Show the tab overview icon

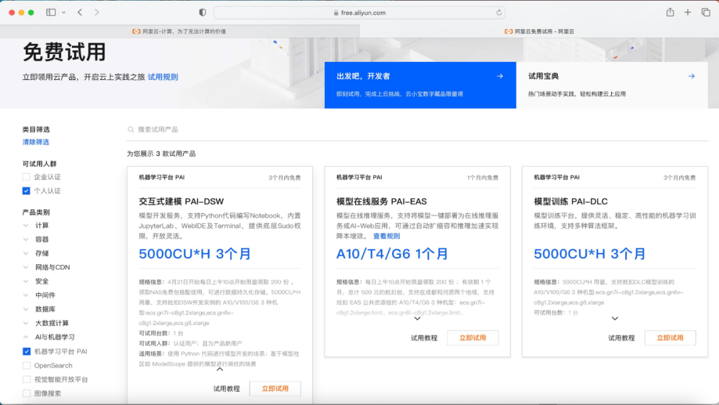pos(706,13)
